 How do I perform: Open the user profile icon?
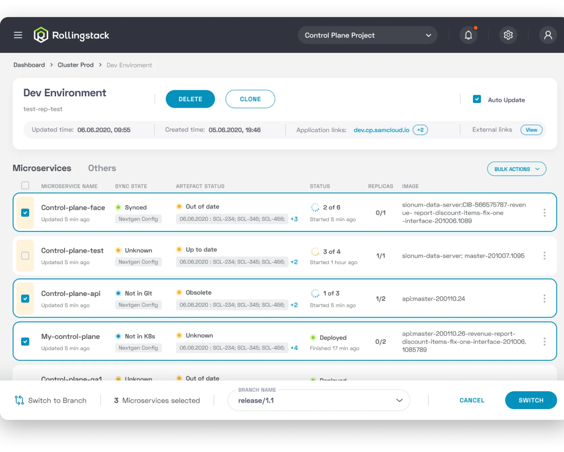click(x=548, y=35)
